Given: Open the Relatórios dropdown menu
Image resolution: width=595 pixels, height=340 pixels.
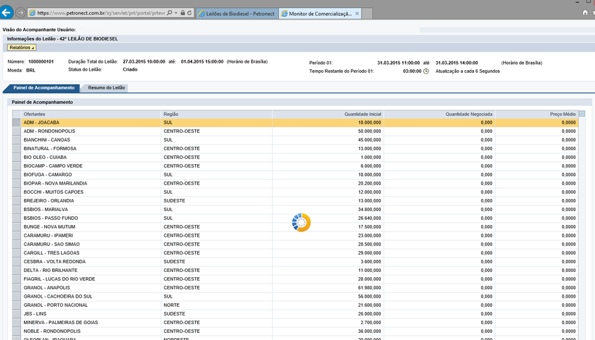Looking at the screenshot, I should point(22,48).
